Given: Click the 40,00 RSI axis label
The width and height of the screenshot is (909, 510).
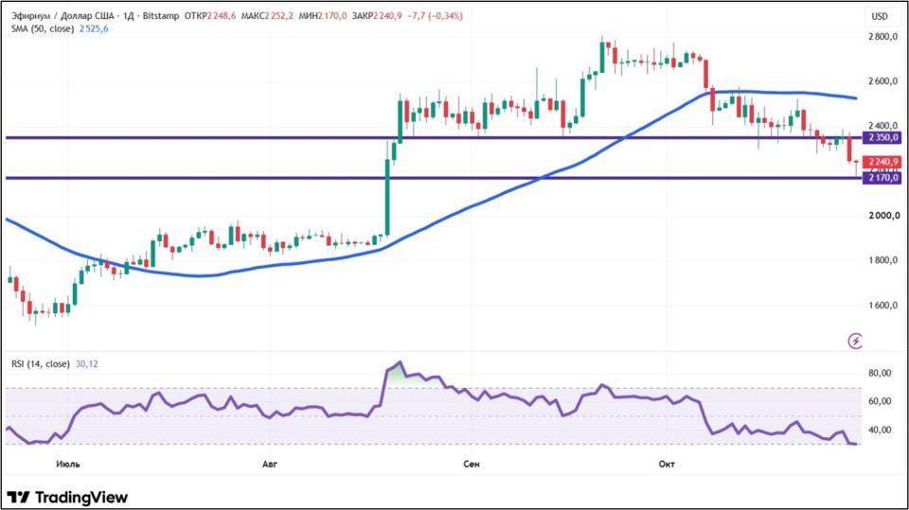Looking at the screenshot, I should point(880,430).
